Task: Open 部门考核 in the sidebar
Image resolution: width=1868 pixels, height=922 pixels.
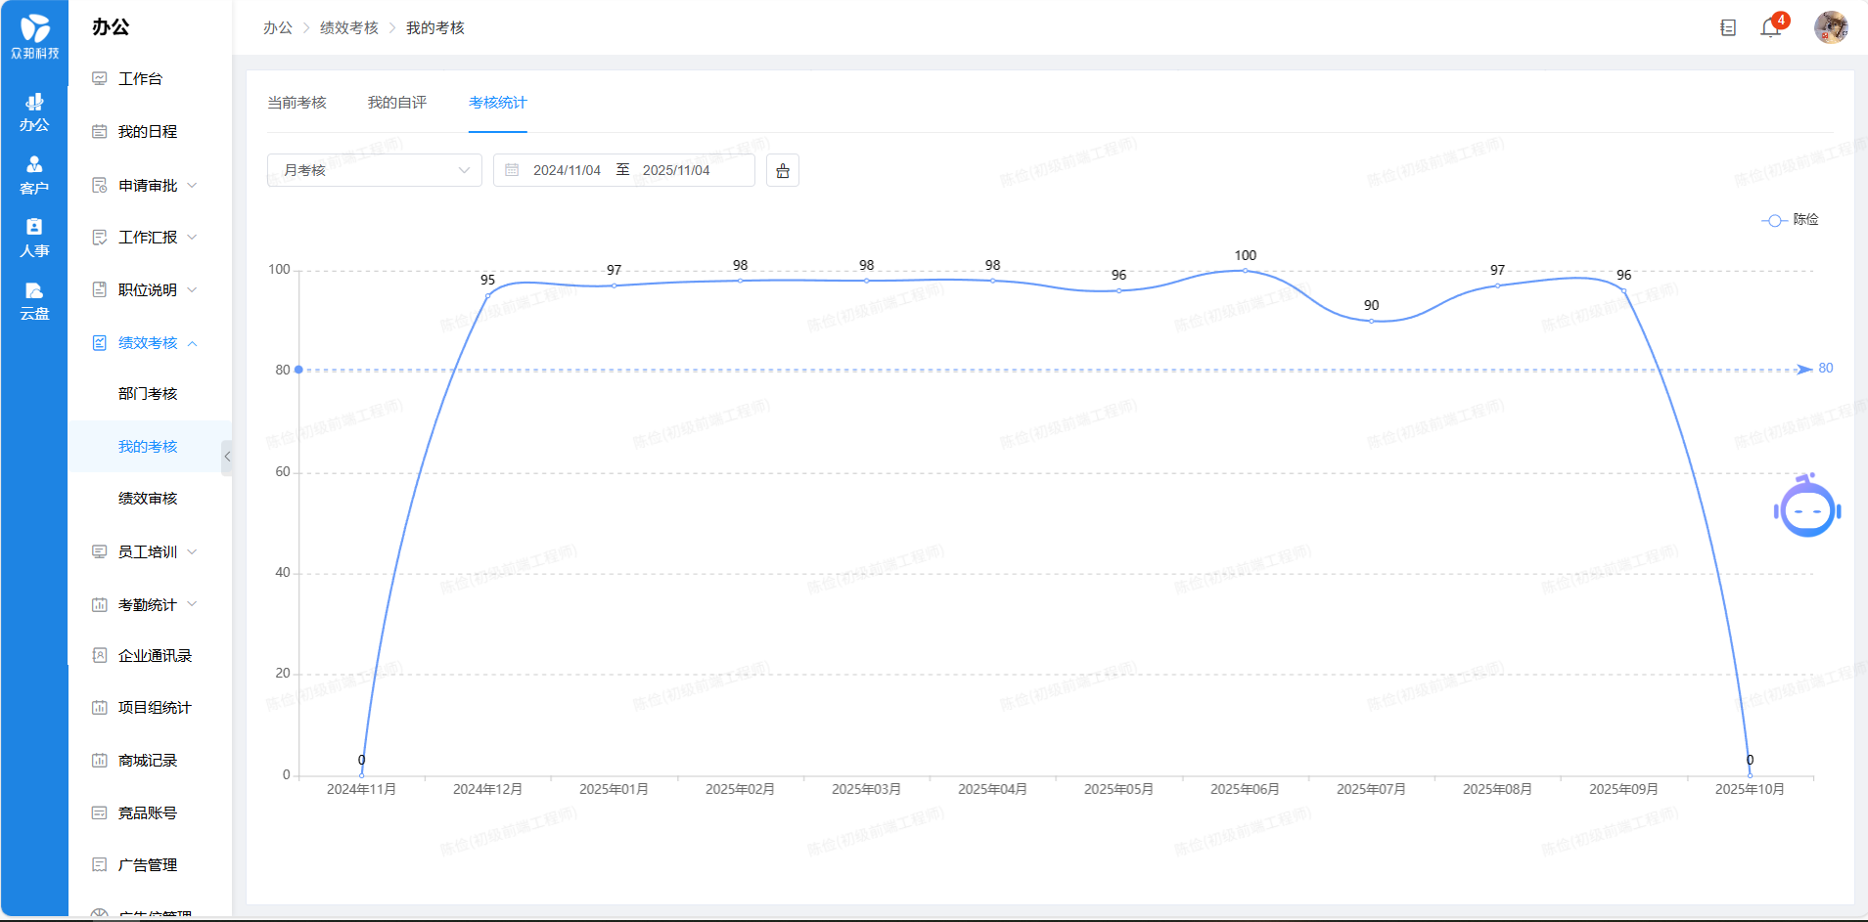Action: [148, 394]
